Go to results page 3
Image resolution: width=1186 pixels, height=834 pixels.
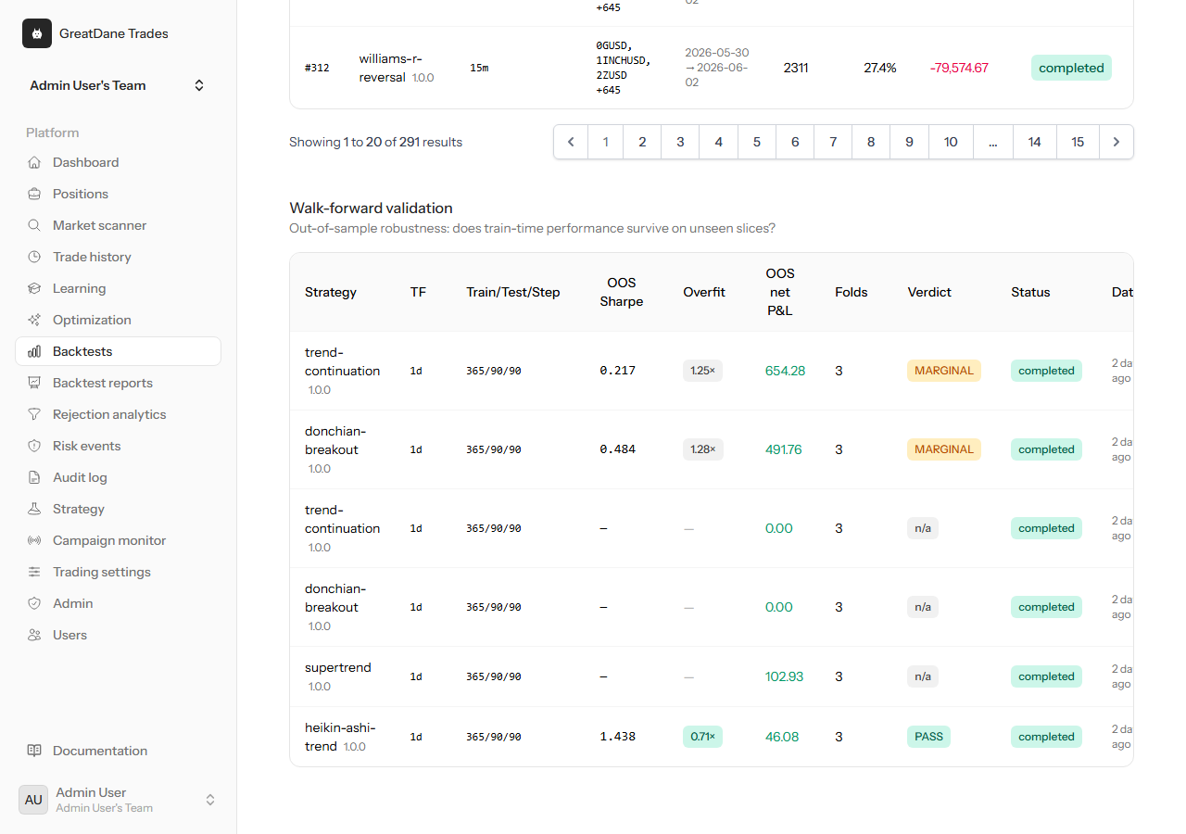pos(680,142)
